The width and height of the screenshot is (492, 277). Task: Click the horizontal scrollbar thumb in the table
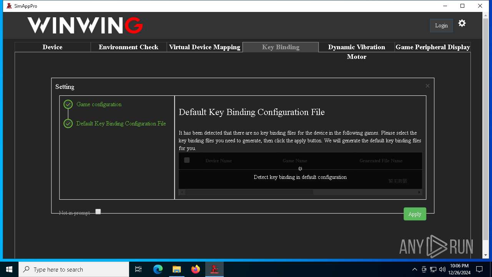tap(249, 192)
